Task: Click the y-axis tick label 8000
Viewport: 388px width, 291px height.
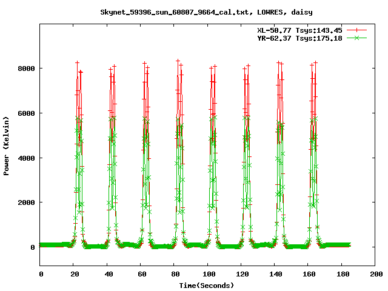Action: tap(26, 69)
